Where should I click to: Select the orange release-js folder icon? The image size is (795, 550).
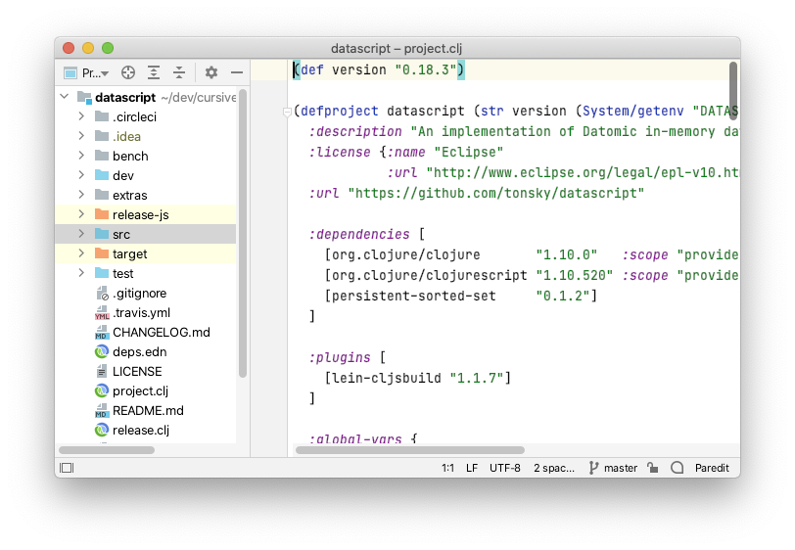pyautogui.click(x=102, y=214)
